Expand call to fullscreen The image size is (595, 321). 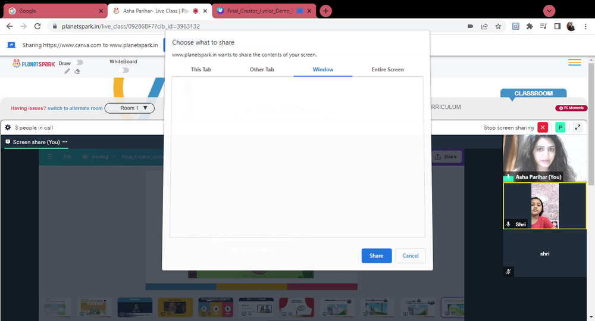578,127
